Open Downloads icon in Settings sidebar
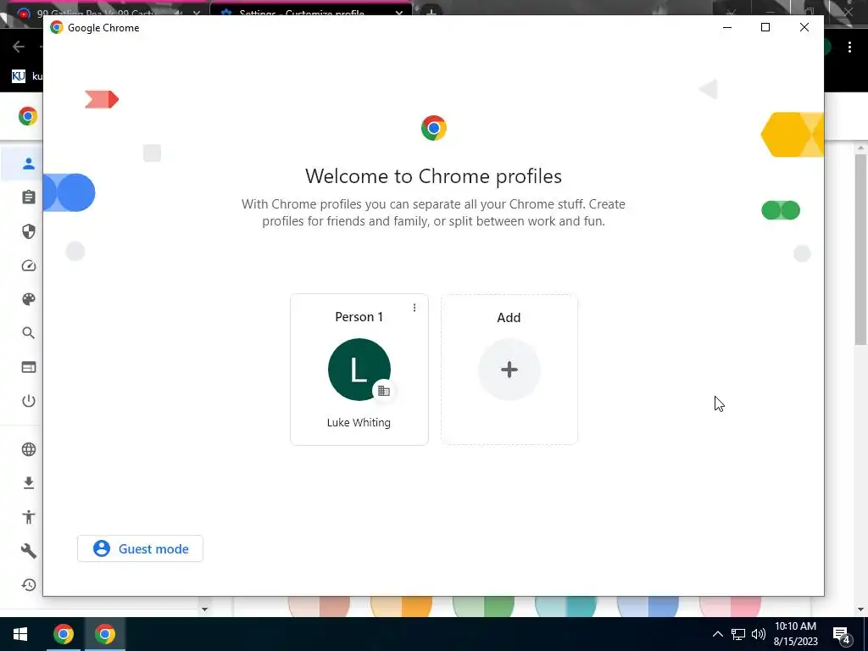Viewport: 868px width, 651px height. (28, 482)
